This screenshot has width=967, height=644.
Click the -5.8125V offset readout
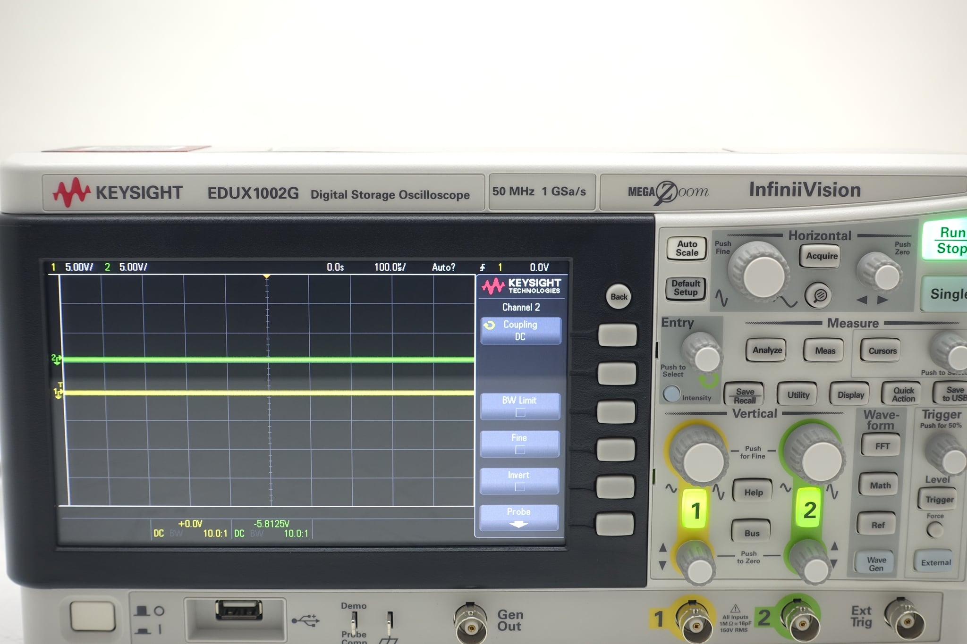click(x=271, y=524)
